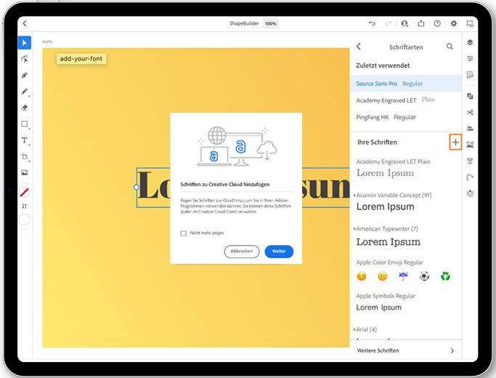Select the Direct Selection tool
The width and height of the screenshot is (496, 378).
tap(25, 59)
